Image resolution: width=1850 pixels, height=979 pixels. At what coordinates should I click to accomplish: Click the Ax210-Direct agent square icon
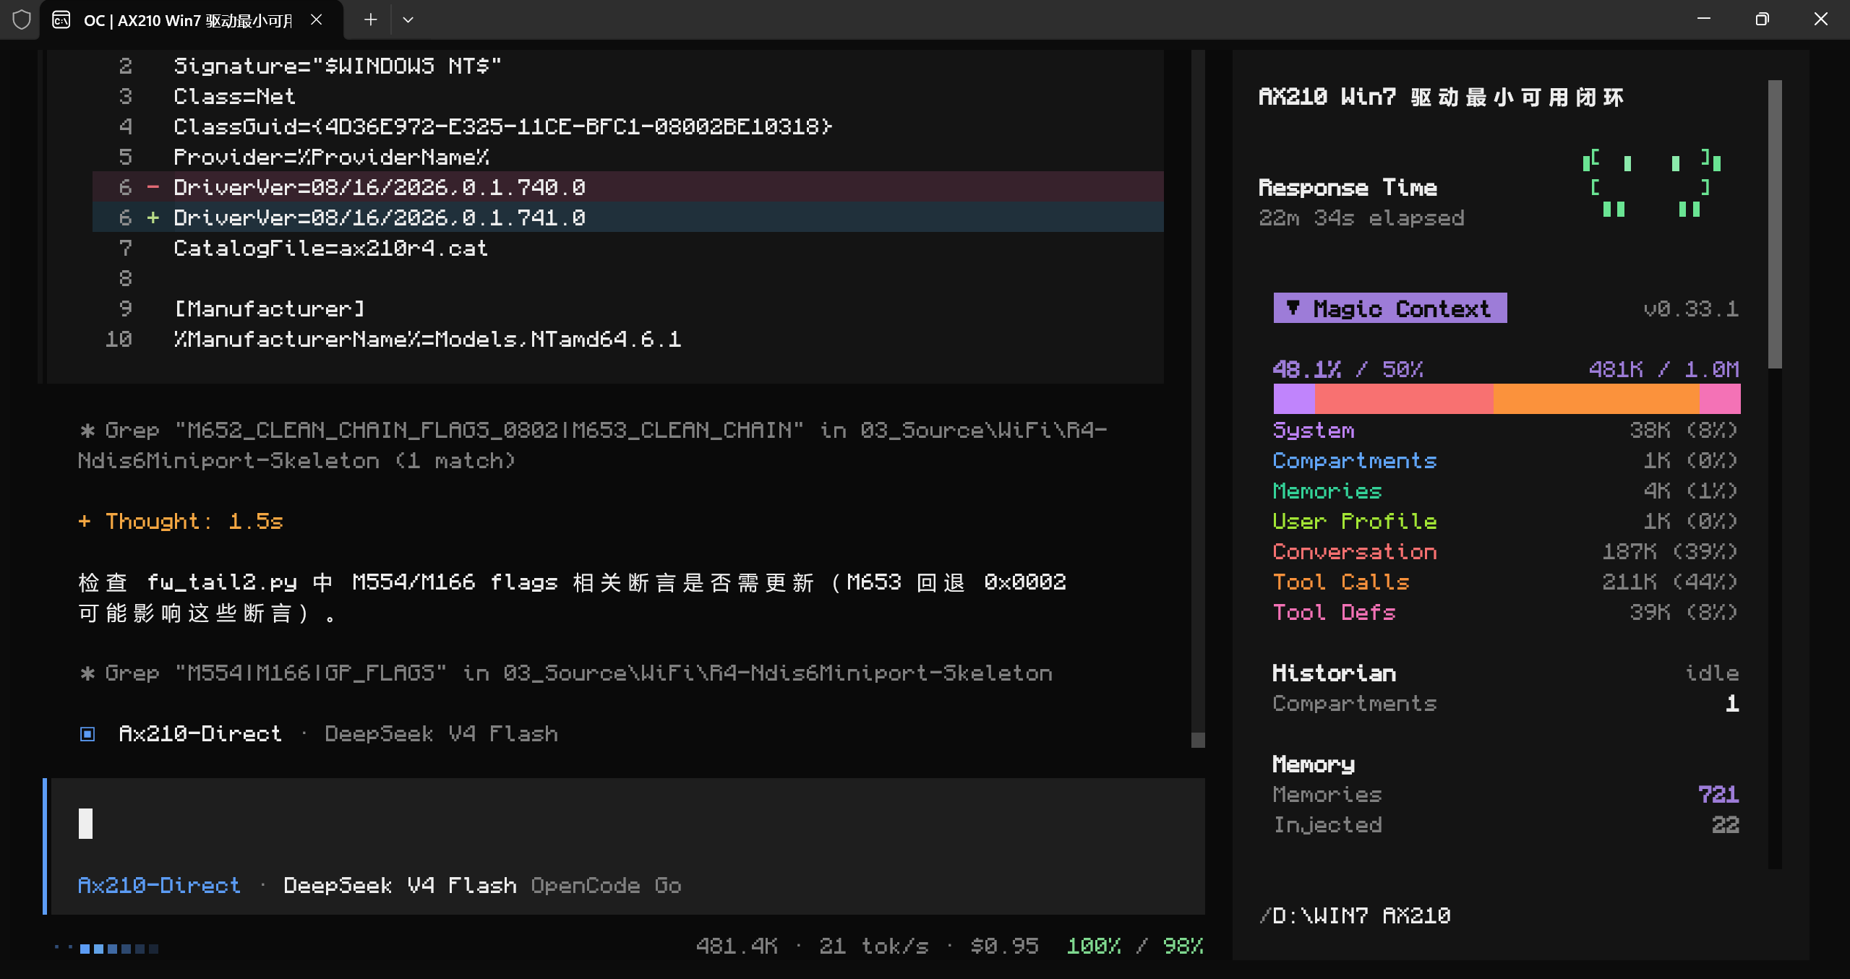click(x=87, y=734)
